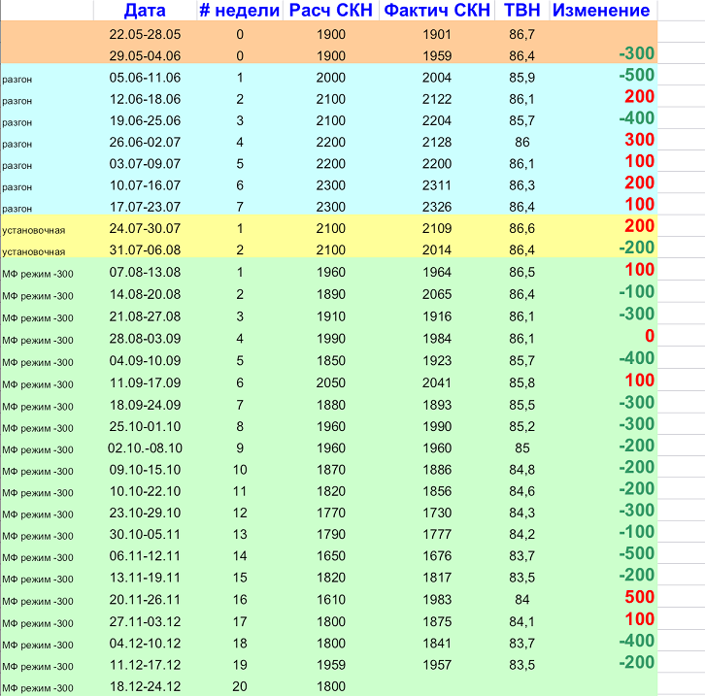Select the 86,7 ТВН cell
The width and height of the screenshot is (705, 696).
pyautogui.click(x=522, y=35)
